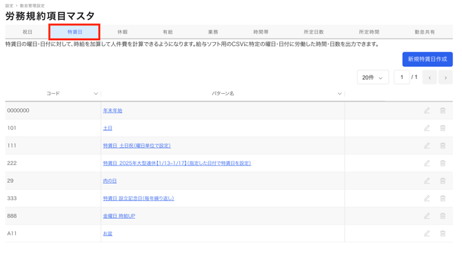
Task: Open the 肉の日 pattern link
Action: 110,181
